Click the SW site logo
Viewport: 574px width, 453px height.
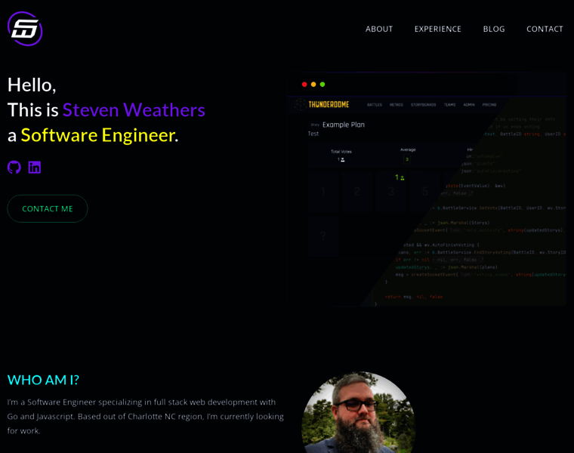pyautogui.click(x=25, y=29)
